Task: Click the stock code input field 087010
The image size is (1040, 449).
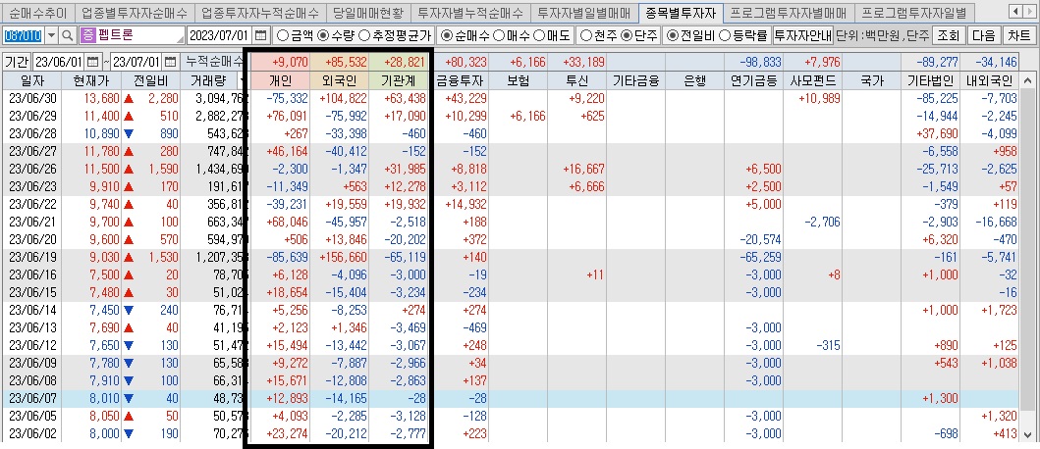Action: (x=25, y=35)
